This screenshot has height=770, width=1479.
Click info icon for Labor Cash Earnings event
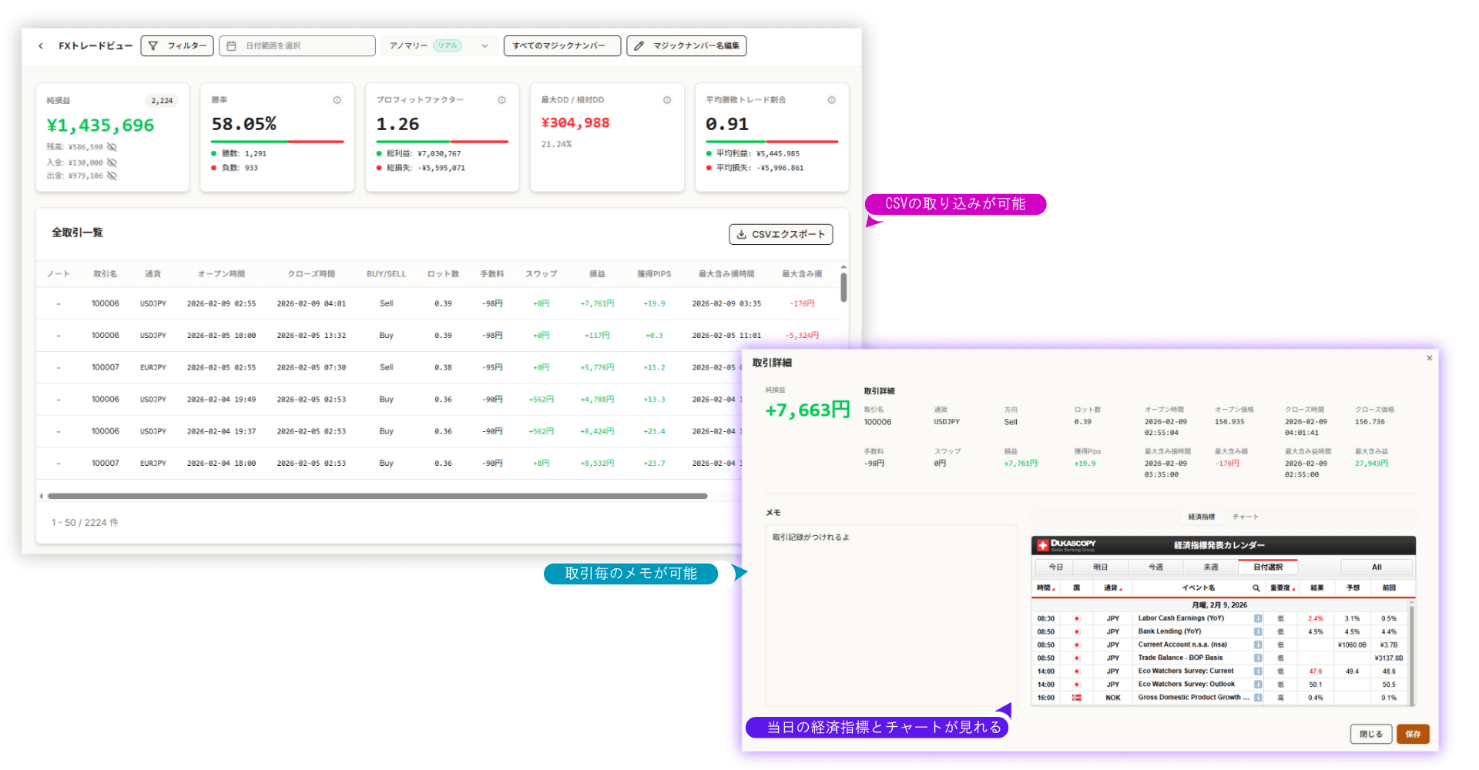coord(1257,618)
